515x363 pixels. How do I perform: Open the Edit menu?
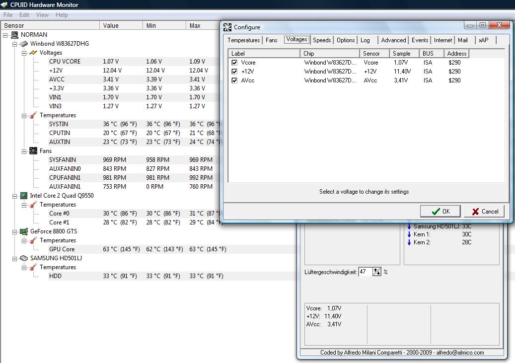pos(24,15)
